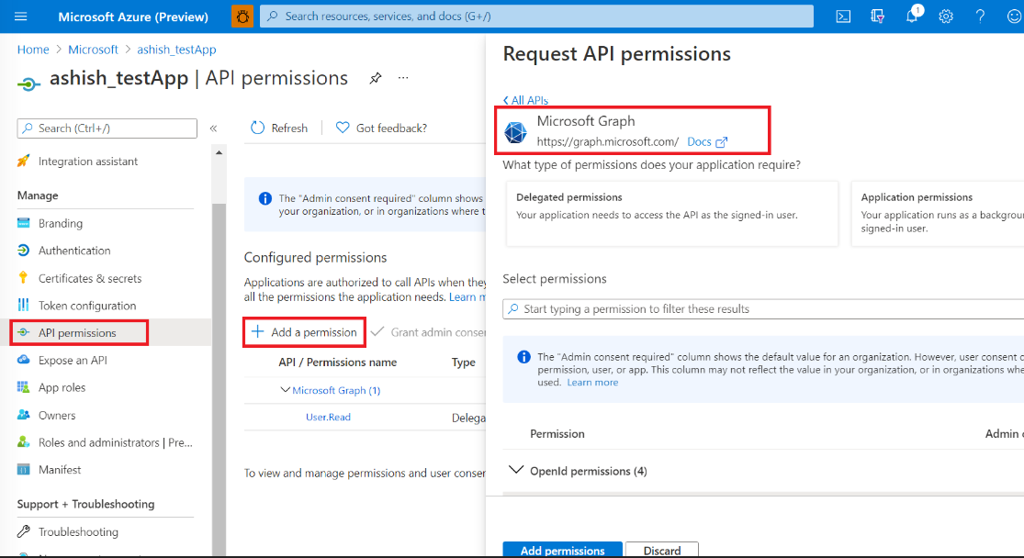Open Learn more in admin consent notice

(592, 383)
